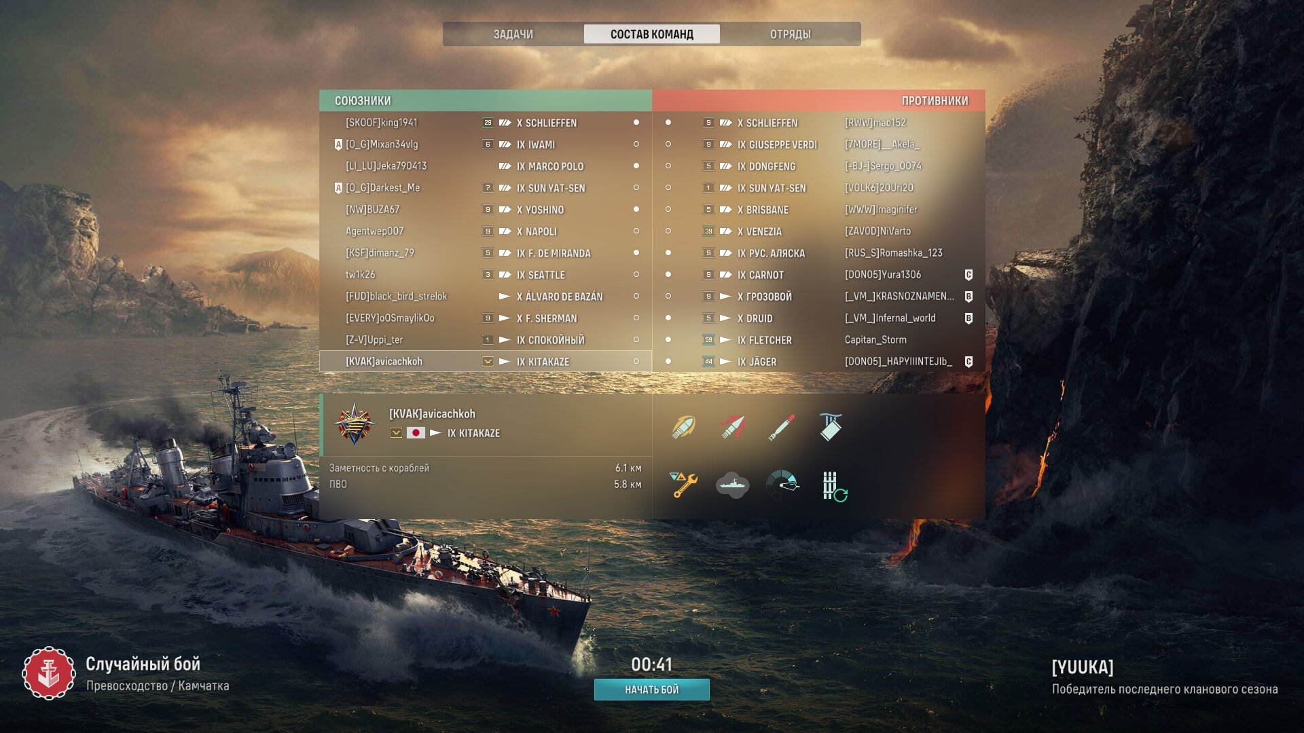Click the НАЧАТЬ БОЙ button
This screenshot has width=1304, height=733.
652,690
